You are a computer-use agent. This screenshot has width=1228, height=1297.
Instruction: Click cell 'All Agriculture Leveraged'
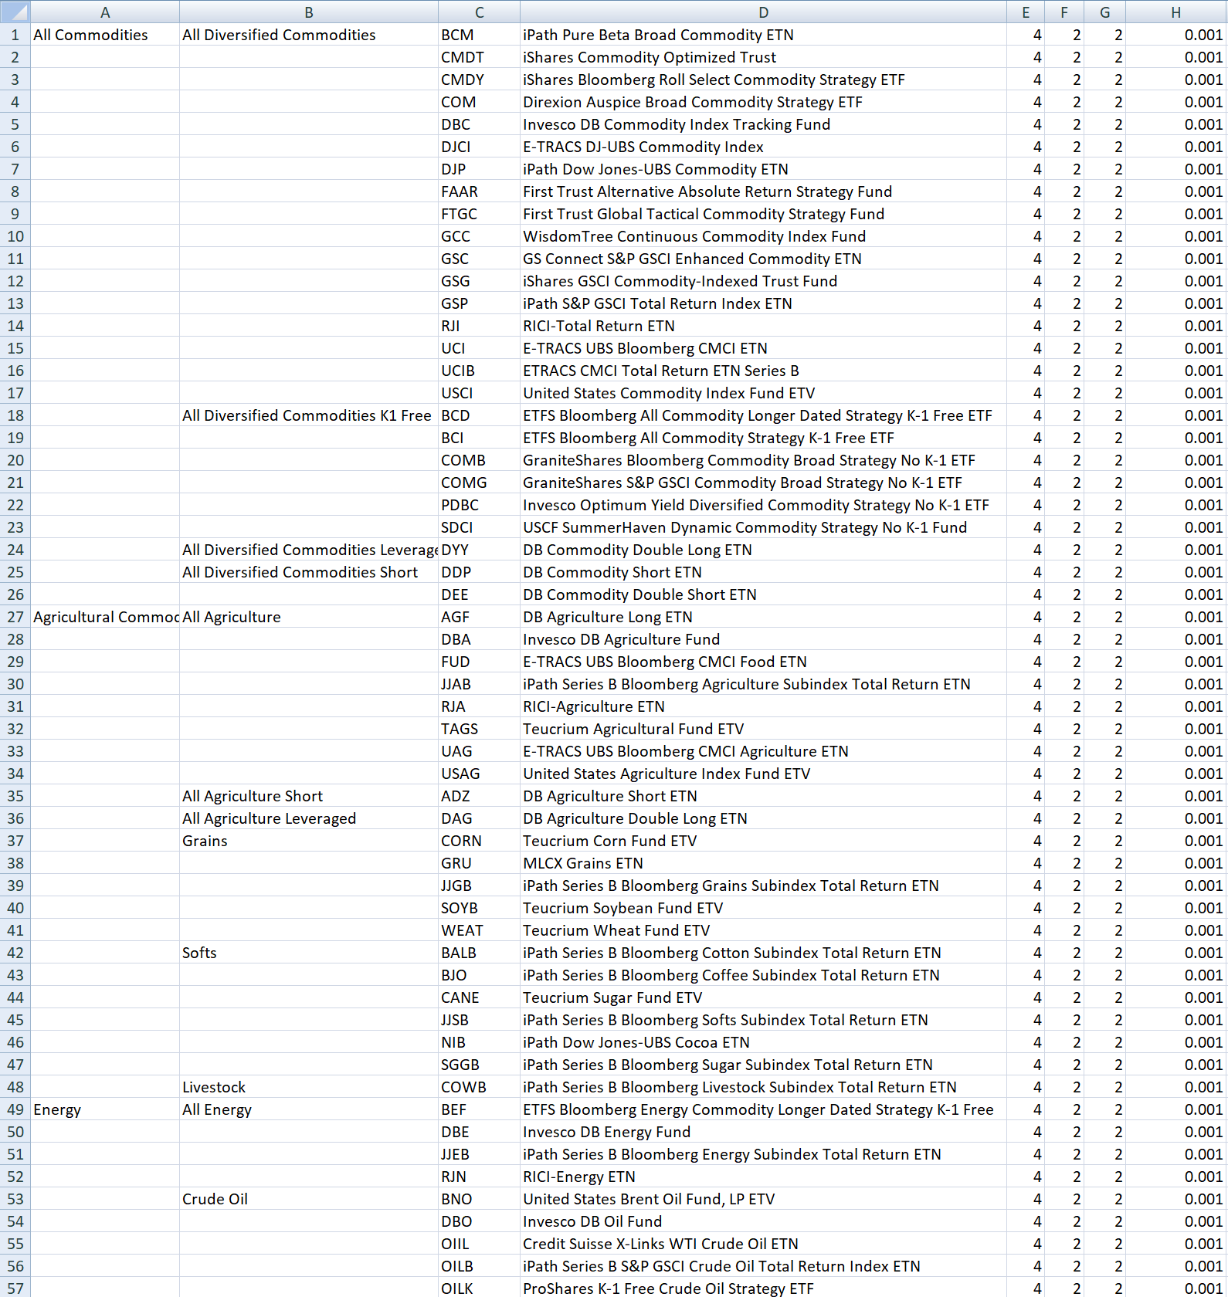coord(309,818)
